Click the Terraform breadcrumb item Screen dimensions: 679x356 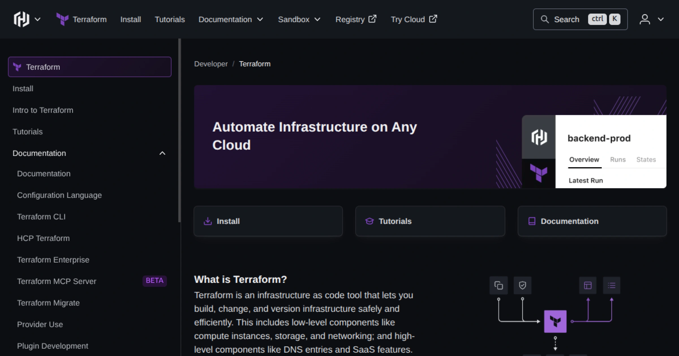[255, 64]
